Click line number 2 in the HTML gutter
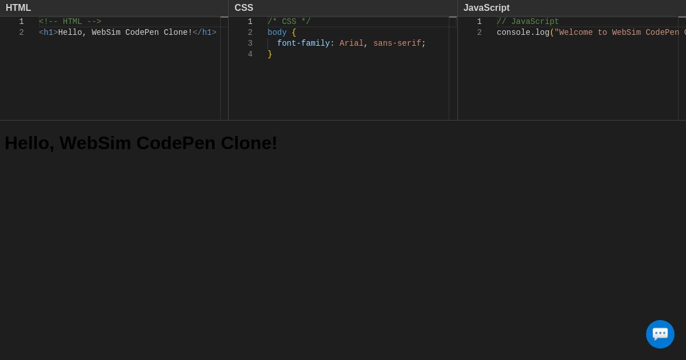Image resolution: width=686 pixels, height=360 pixels. click(x=21, y=33)
